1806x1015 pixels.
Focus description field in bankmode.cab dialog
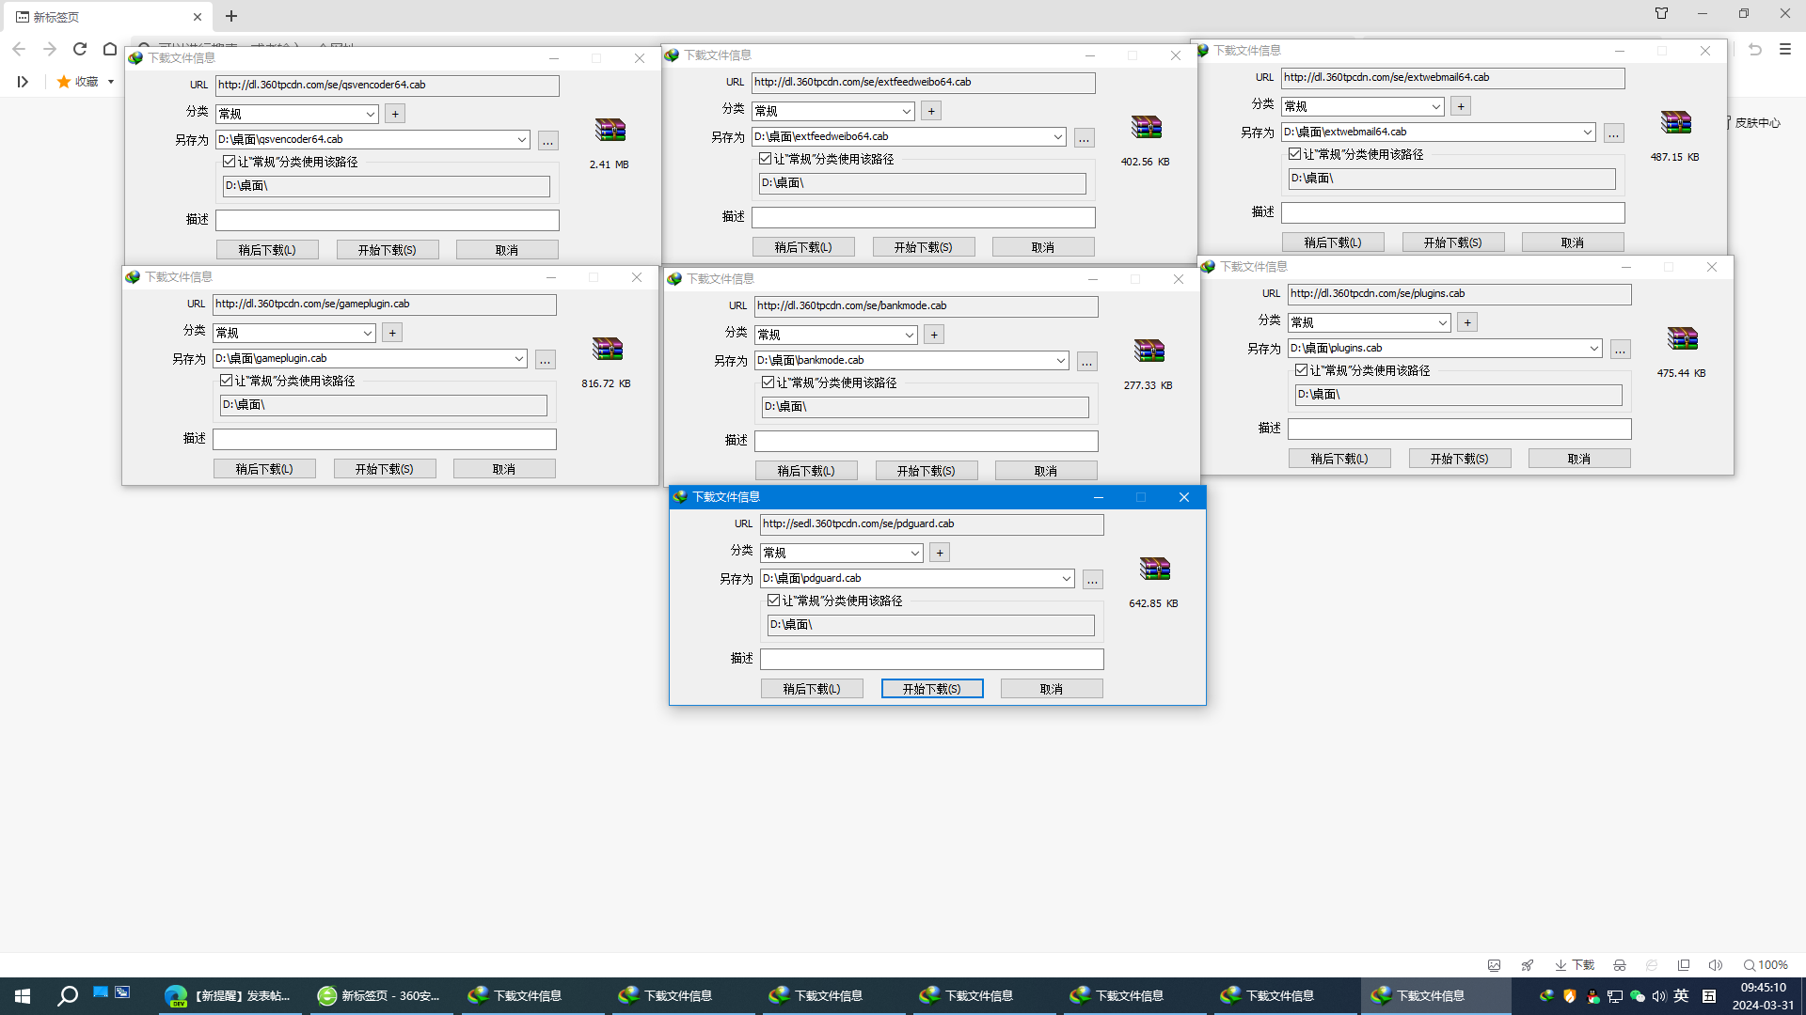click(927, 441)
